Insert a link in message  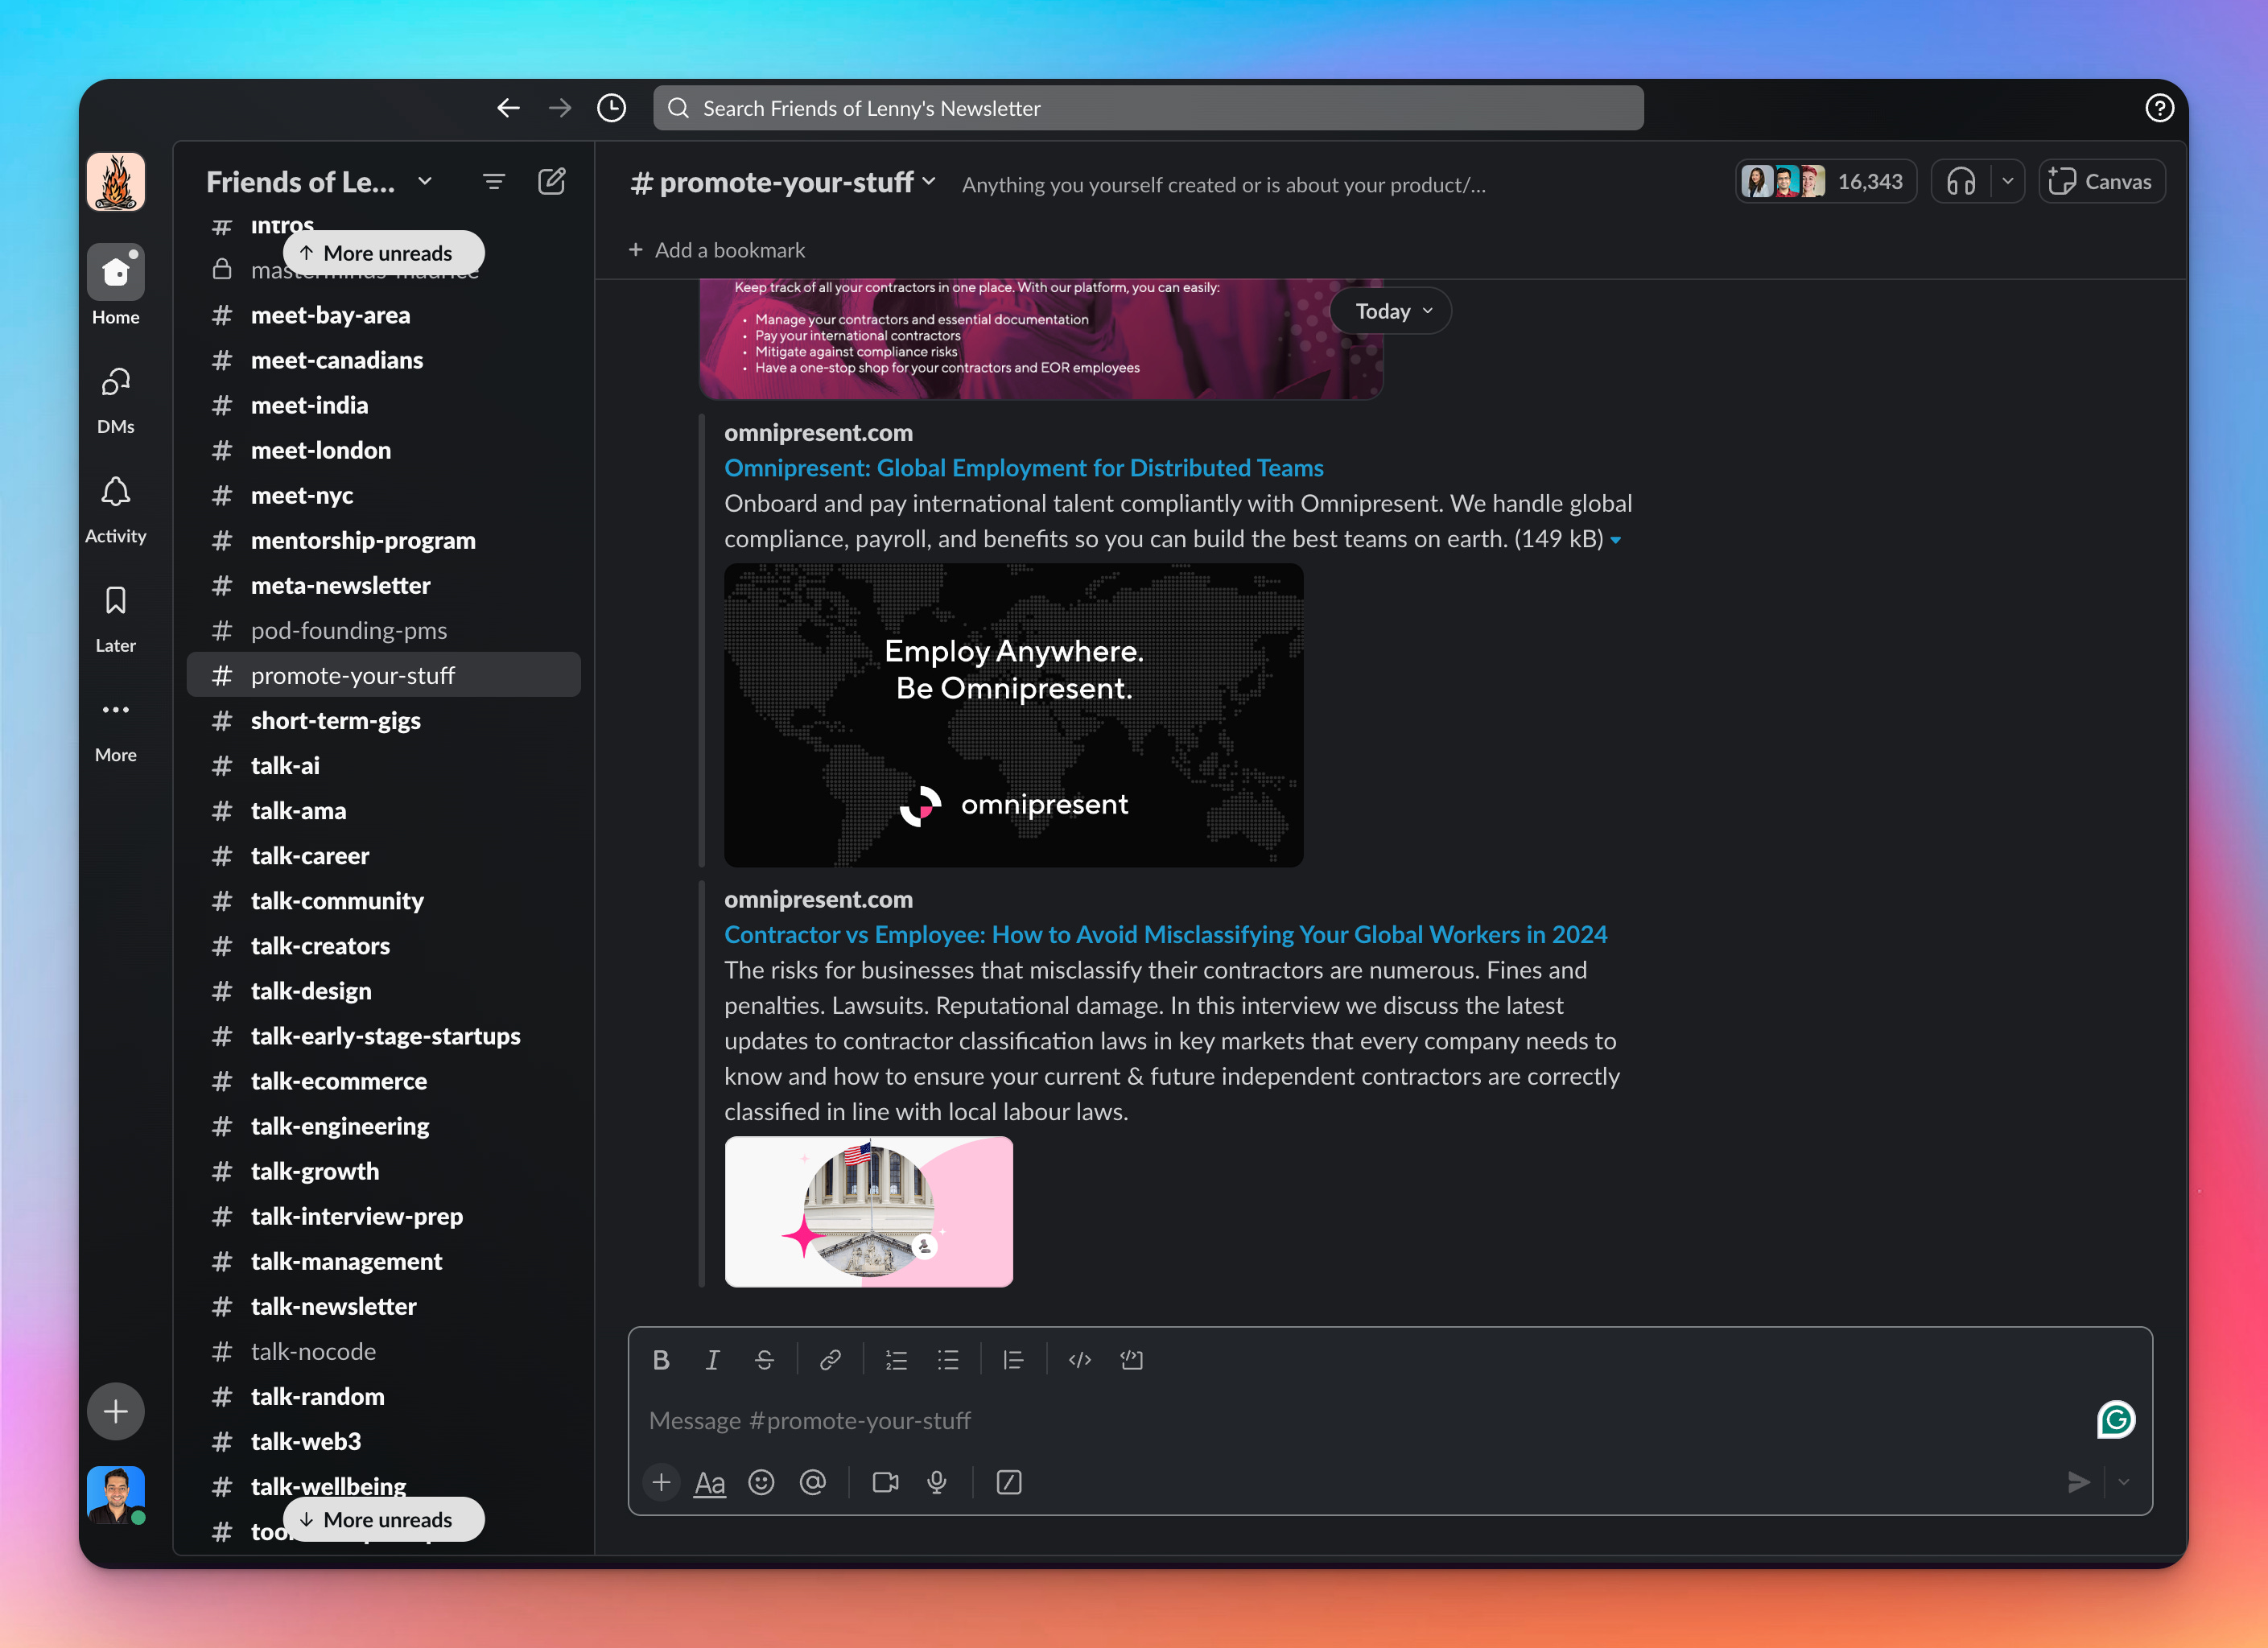click(x=830, y=1360)
